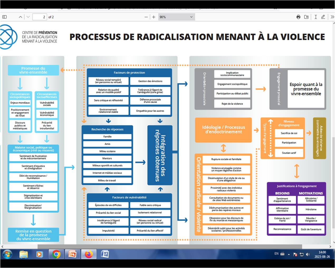
Task: Open the clock showing 14:00
Action: click(x=322, y=254)
